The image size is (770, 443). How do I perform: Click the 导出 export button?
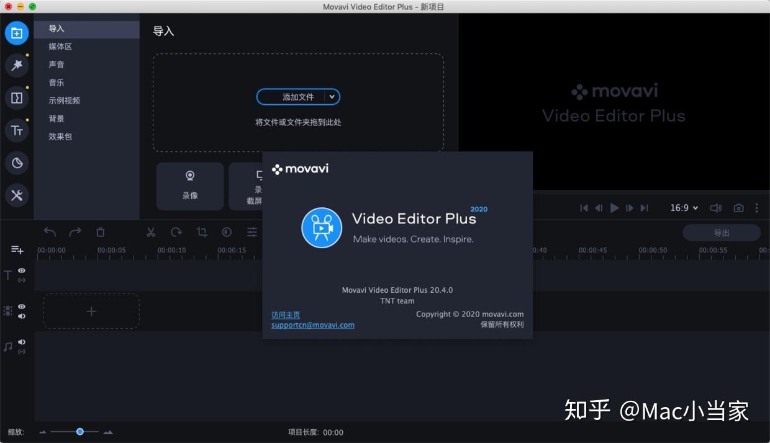pos(722,233)
